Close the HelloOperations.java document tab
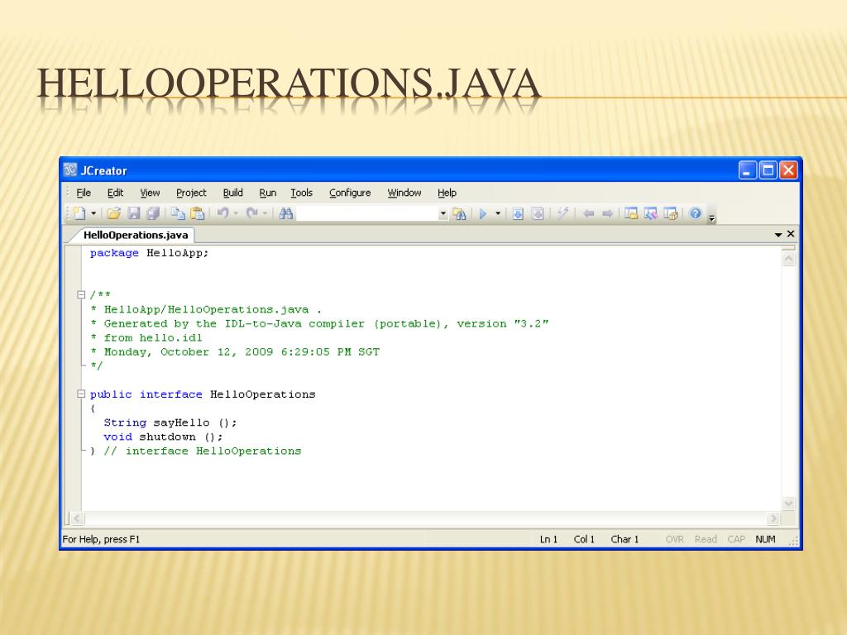This screenshot has height=635, width=847. point(791,234)
